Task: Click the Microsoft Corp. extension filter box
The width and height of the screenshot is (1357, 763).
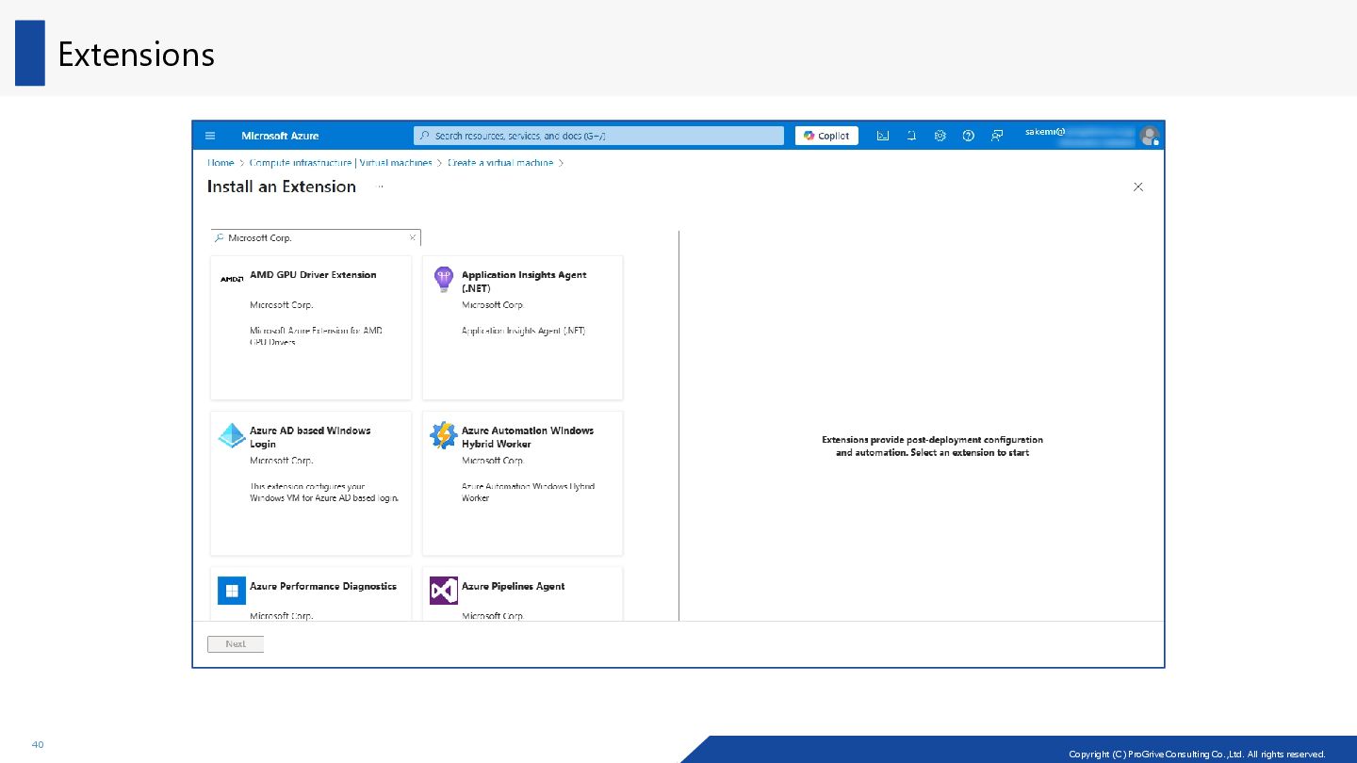Action: (316, 237)
